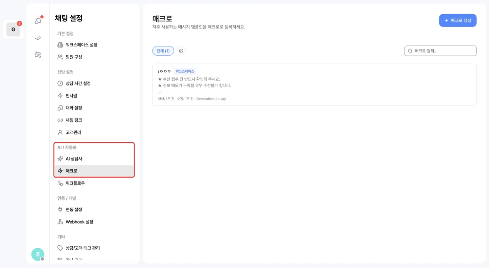Open the contacts icon below the double-checkmark
The image size is (489, 268).
pyautogui.click(x=38, y=55)
